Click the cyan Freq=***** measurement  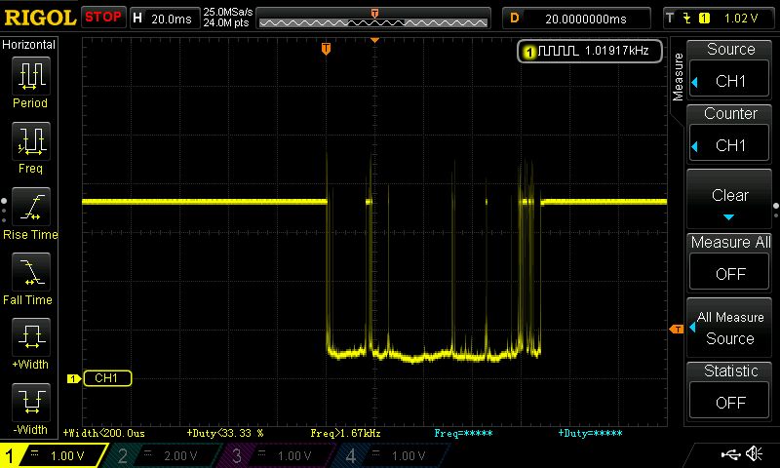pyautogui.click(x=463, y=434)
